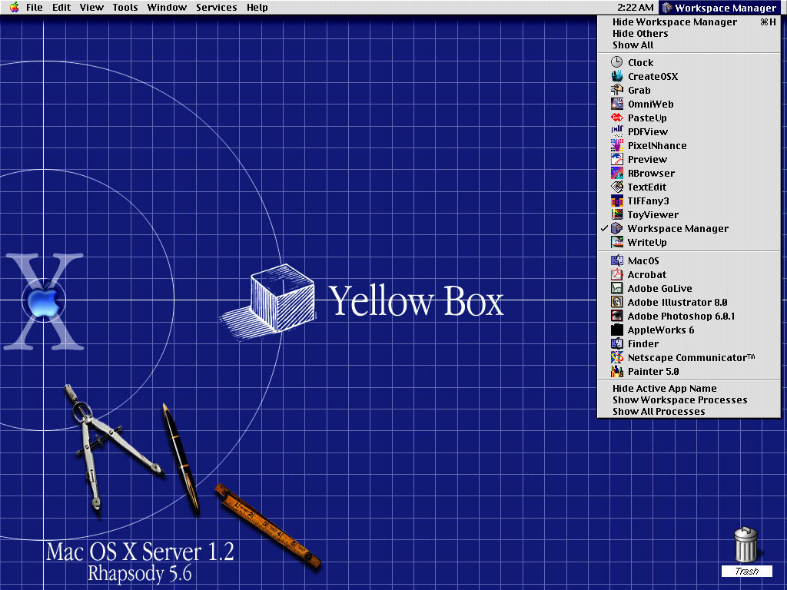Viewport: 787px width, 590px height.
Task: Open the Apple menu icon
Action: [14, 8]
